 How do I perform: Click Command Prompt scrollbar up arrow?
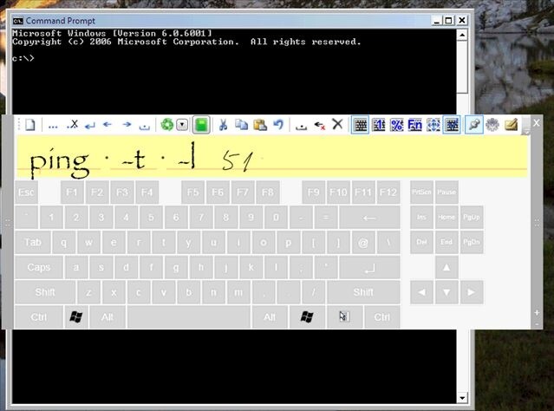pyautogui.click(x=462, y=35)
